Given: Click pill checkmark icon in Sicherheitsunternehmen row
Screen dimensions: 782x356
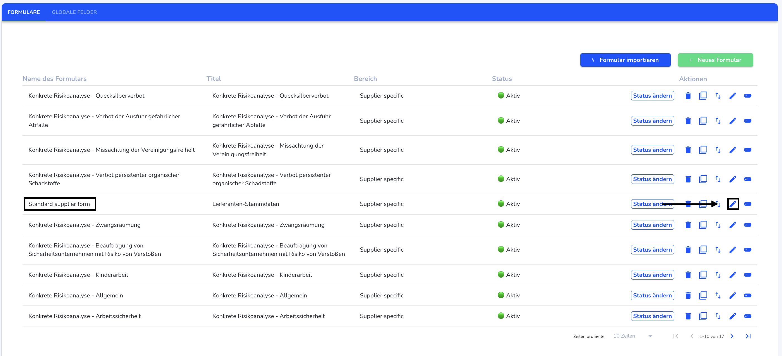Looking at the screenshot, I should 748,250.
